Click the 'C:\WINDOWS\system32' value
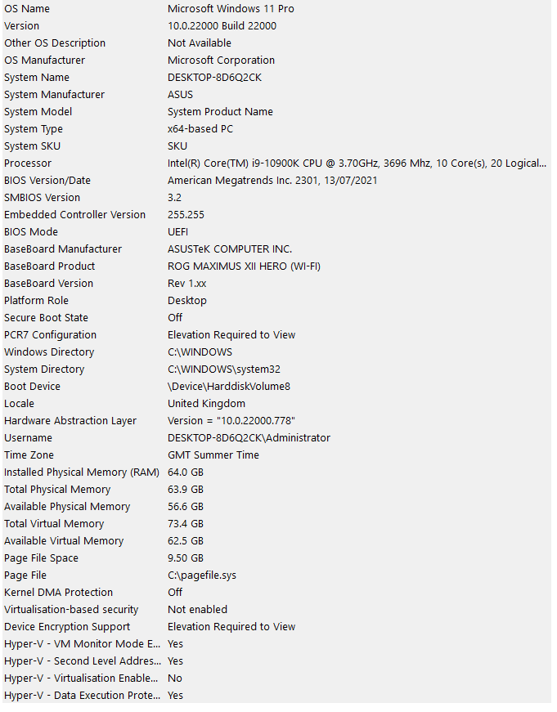The height and width of the screenshot is (712, 557). click(x=224, y=369)
